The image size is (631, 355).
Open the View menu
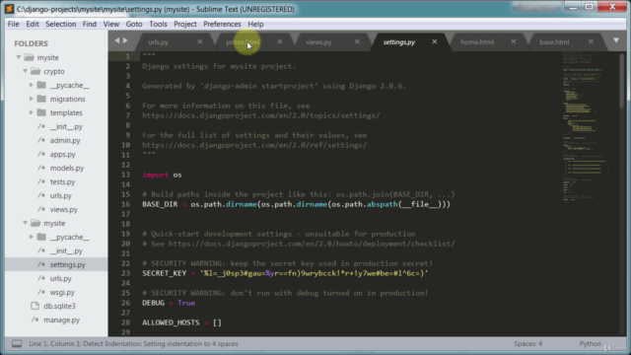tap(111, 24)
